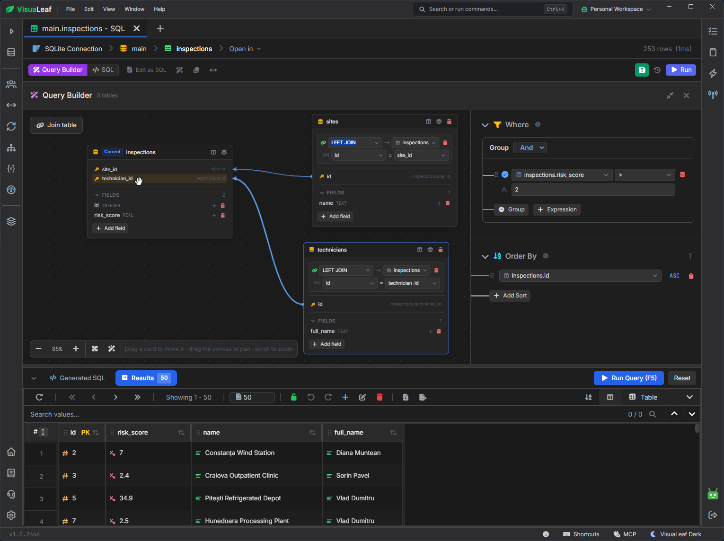Add a new row in results toolbar
This screenshot has height=541, width=724.
345,397
